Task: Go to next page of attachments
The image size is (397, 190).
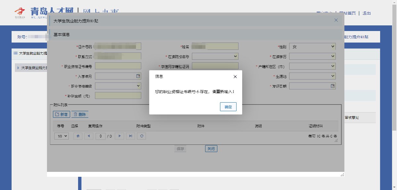Action: tap(120, 136)
